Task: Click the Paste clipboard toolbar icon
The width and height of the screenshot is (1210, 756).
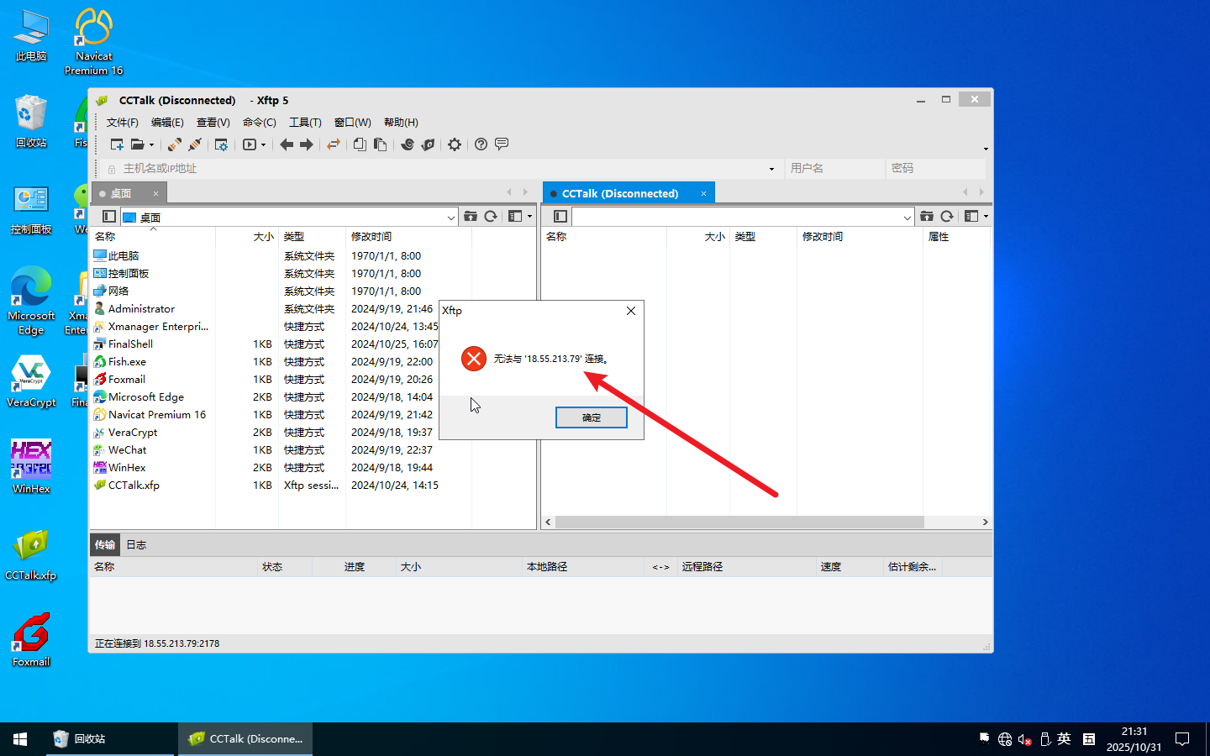Action: (x=381, y=144)
